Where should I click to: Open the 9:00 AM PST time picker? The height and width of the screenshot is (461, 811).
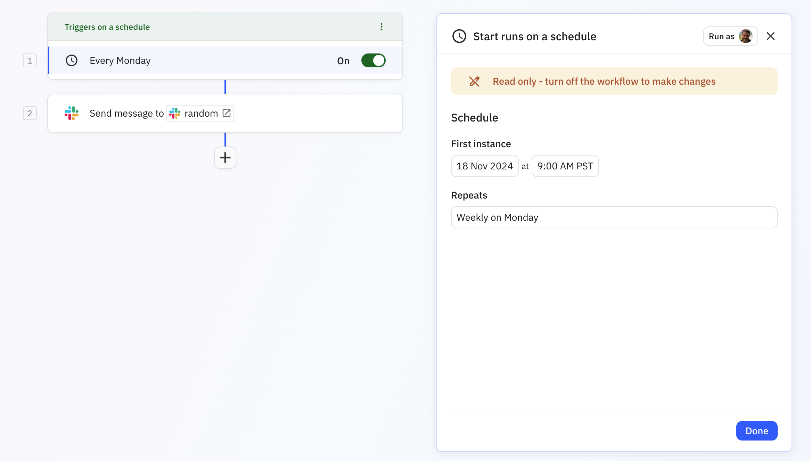click(x=565, y=166)
